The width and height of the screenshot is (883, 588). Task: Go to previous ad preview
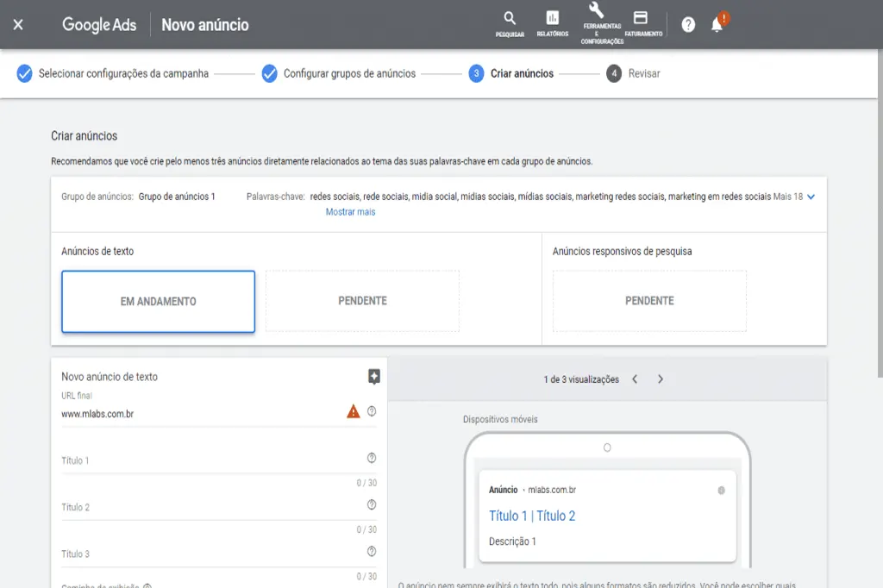tap(636, 380)
